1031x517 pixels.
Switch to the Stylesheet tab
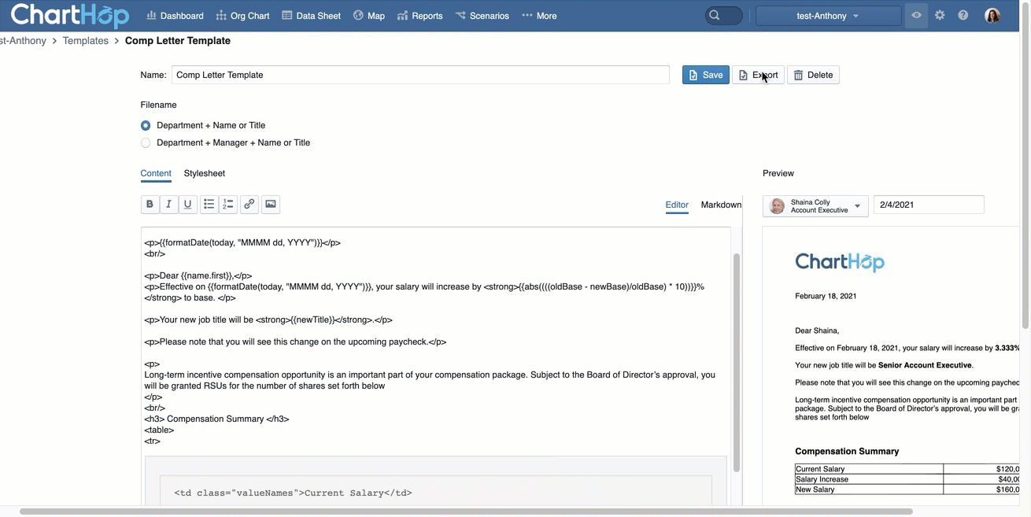[204, 172]
